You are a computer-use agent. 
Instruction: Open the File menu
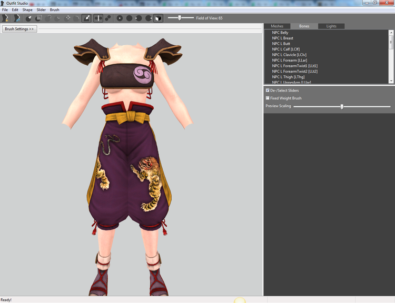click(5, 10)
